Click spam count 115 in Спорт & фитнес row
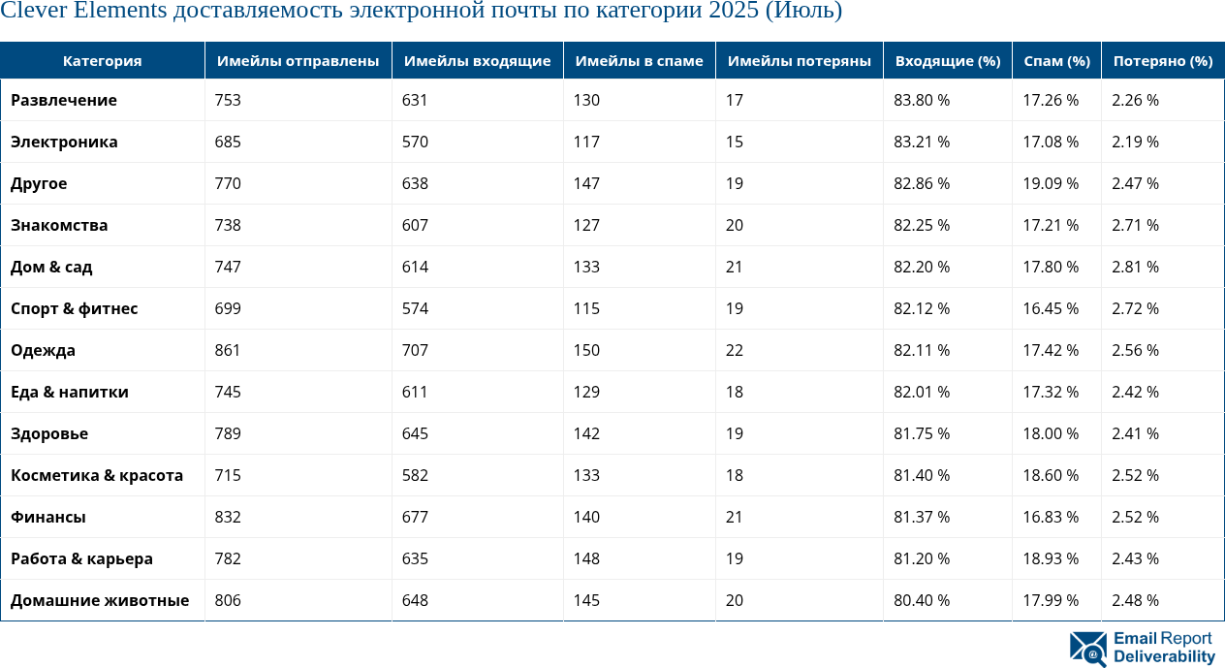1225x668 pixels. pos(586,308)
